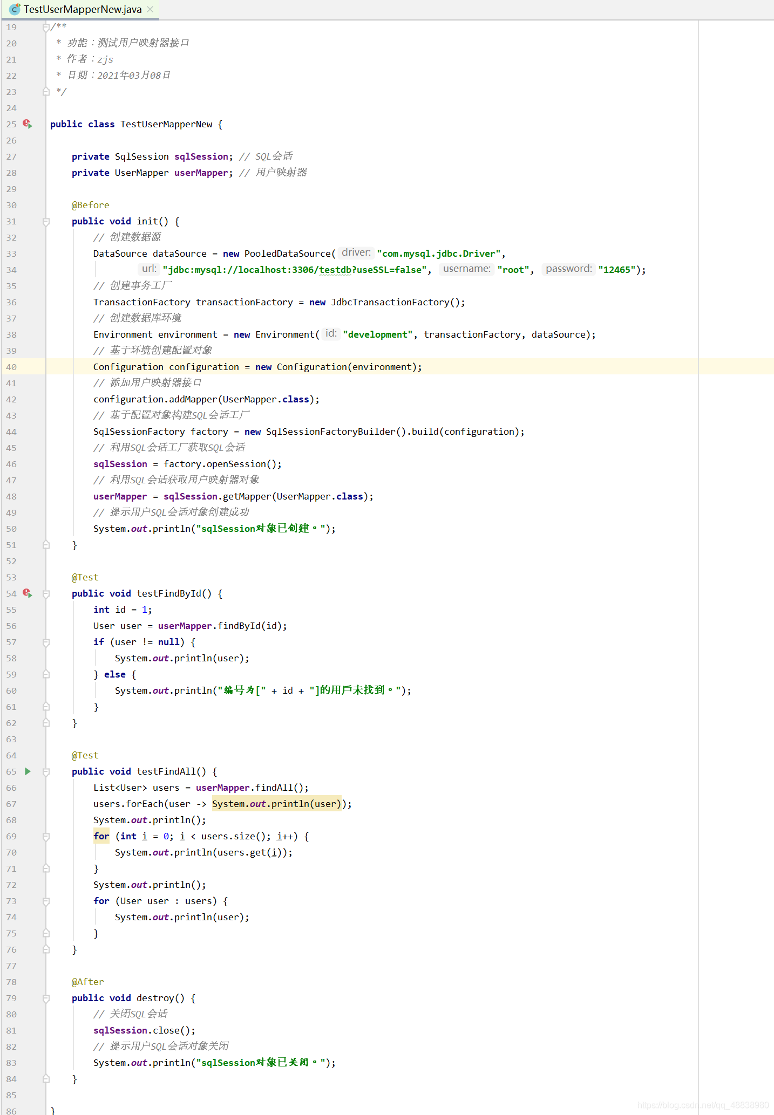774x1115 pixels.
Task: Click the @Before annotation
Action: pos(91,205)
